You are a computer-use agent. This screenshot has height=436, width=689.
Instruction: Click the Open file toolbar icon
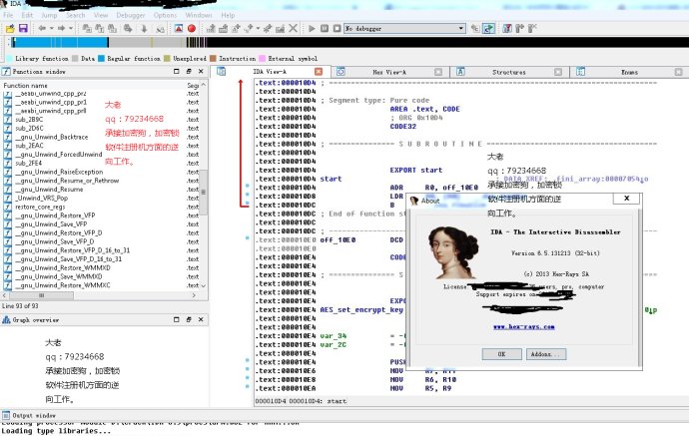click(10, 29)
